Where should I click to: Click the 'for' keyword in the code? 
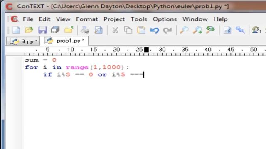[x=32, y=67]
